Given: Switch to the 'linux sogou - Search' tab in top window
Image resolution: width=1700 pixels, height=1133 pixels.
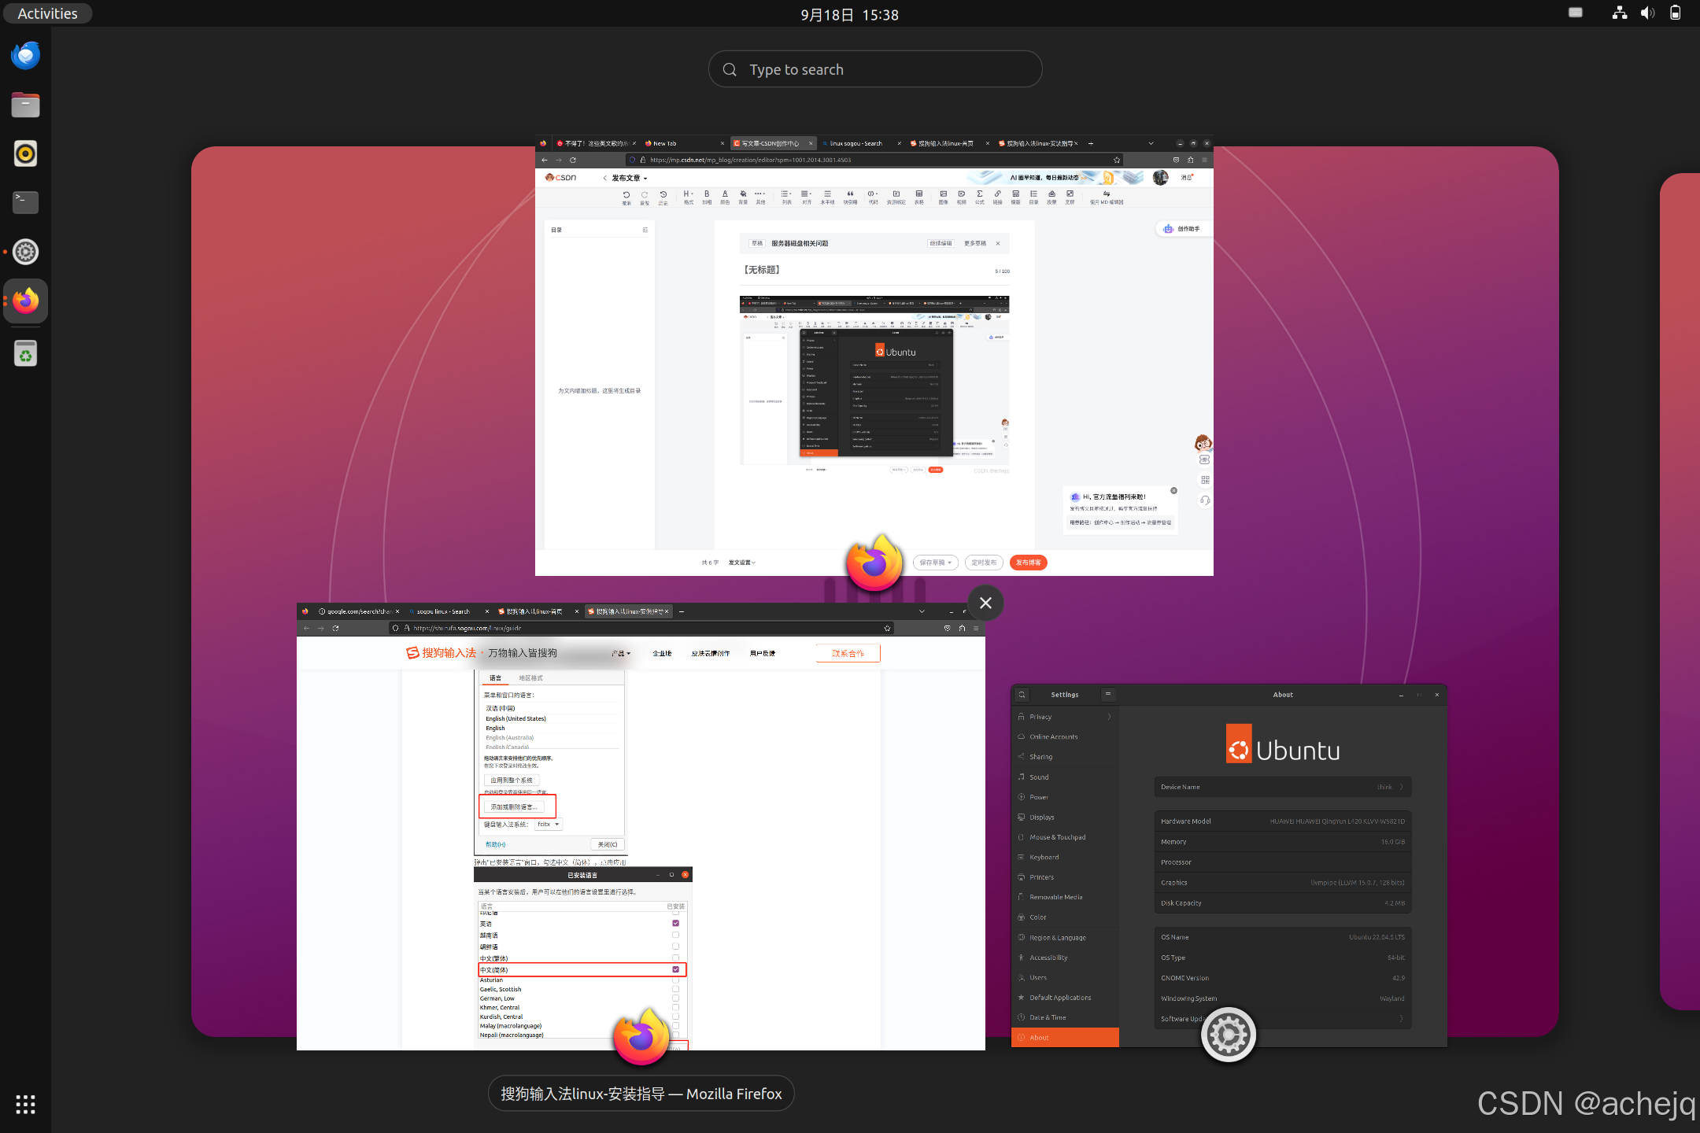Looking at the screenshot, I should tap(856, 144).
